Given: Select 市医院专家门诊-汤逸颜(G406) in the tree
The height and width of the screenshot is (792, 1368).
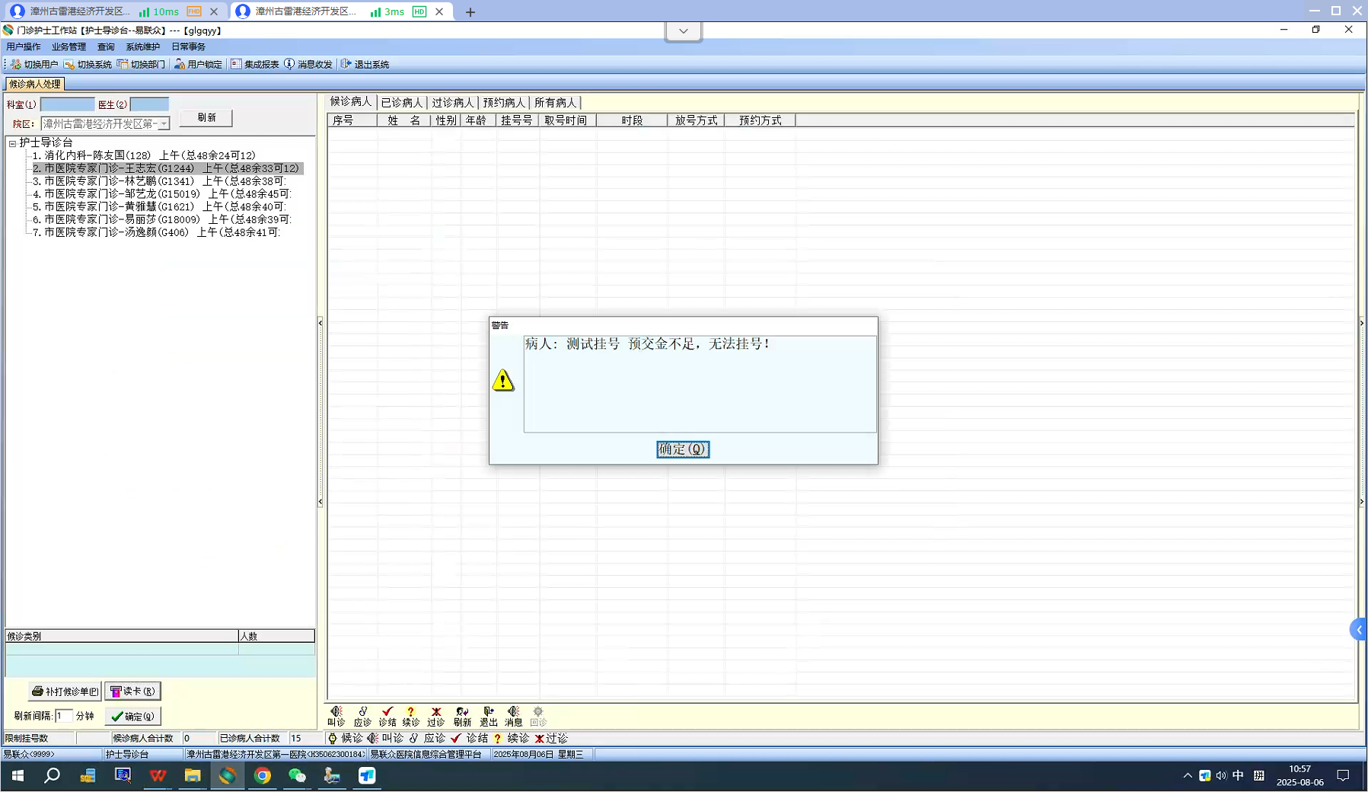Looking at the screenshot, I should click(157, 232).
